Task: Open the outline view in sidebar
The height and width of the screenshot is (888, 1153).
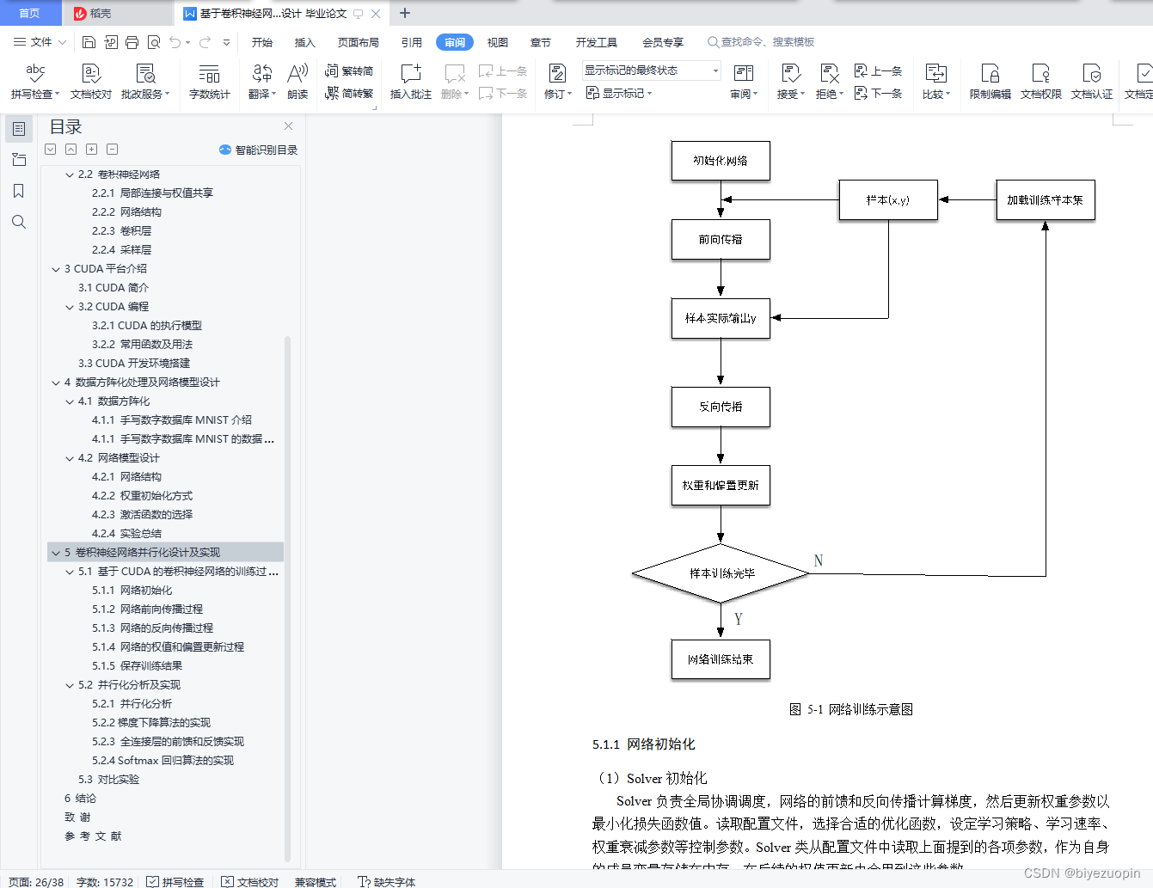Action: coord(19,129)
